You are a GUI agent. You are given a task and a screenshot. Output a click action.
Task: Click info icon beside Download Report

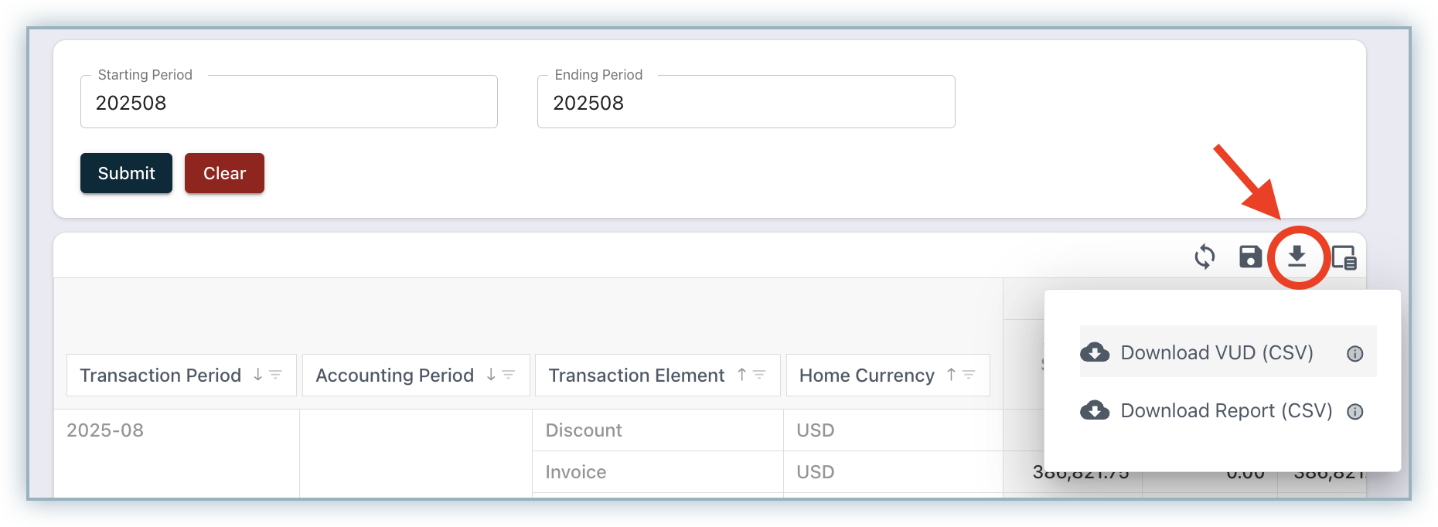click(x=1355, y=412)
